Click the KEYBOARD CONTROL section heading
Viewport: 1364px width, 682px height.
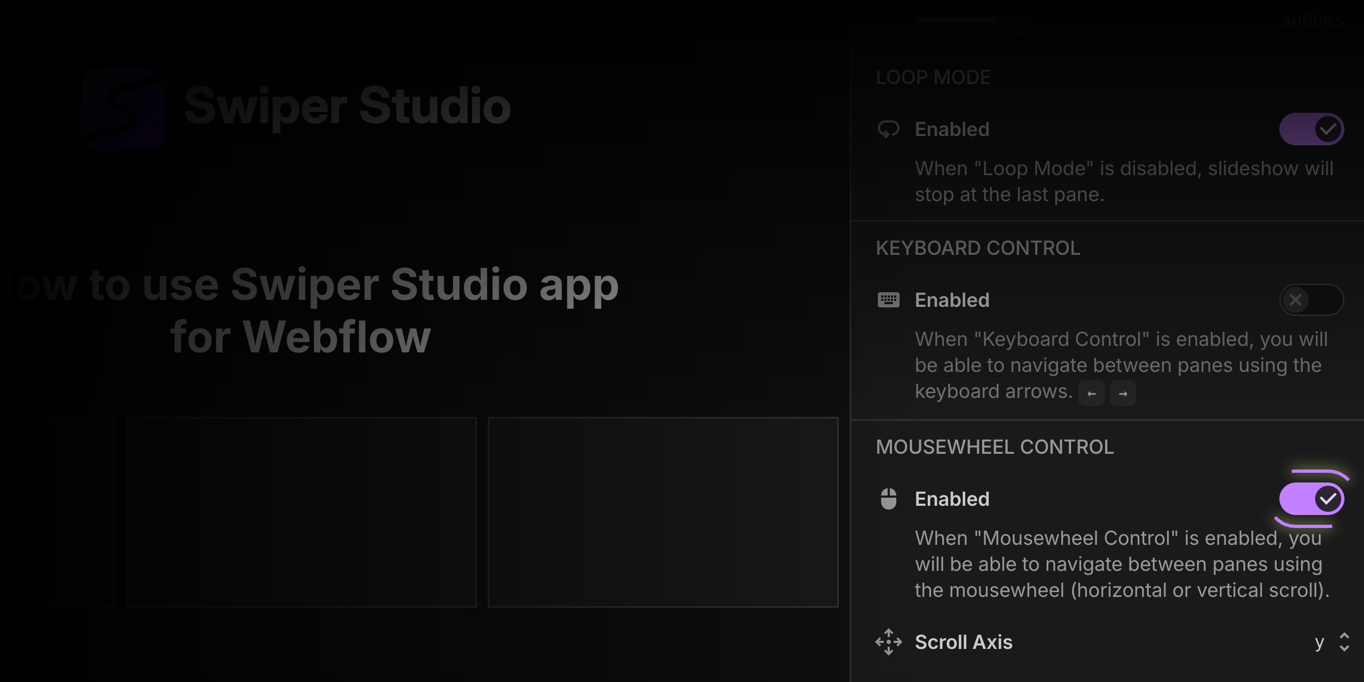click(978, 248)
